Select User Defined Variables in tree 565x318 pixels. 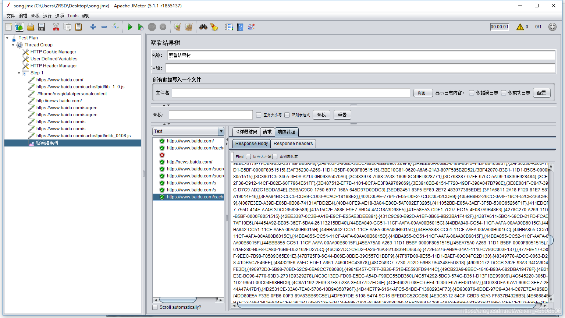(x=54, y=59)
